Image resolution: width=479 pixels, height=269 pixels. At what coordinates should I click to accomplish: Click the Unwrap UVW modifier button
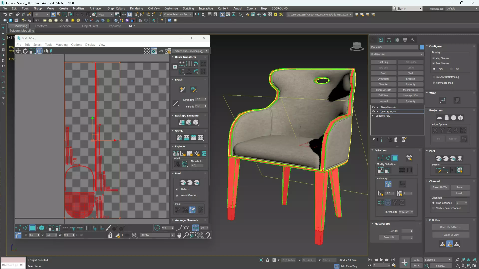pyautogui.click(x=410, y=95)
